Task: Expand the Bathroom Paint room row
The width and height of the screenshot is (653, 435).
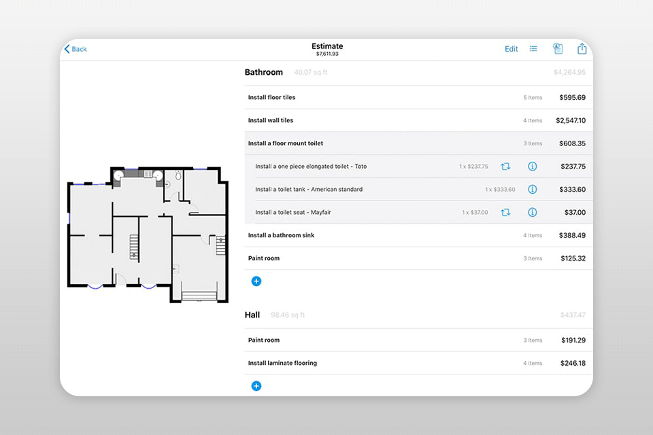Action: (x=418, y=258)
